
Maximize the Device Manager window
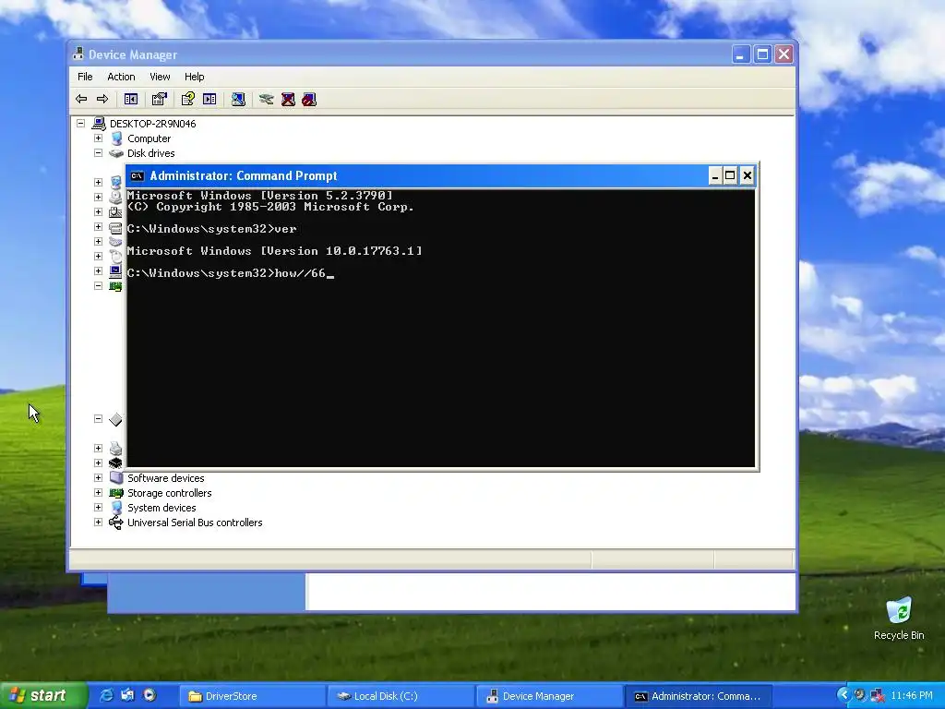[x=762, y=54]
